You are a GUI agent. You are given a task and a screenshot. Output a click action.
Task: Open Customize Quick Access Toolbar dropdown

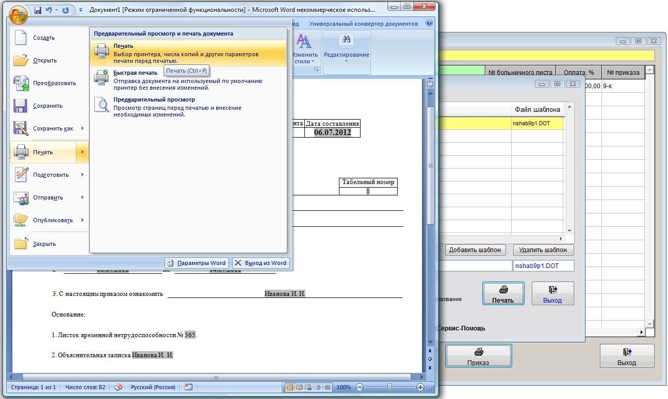(x=80, y=10)
